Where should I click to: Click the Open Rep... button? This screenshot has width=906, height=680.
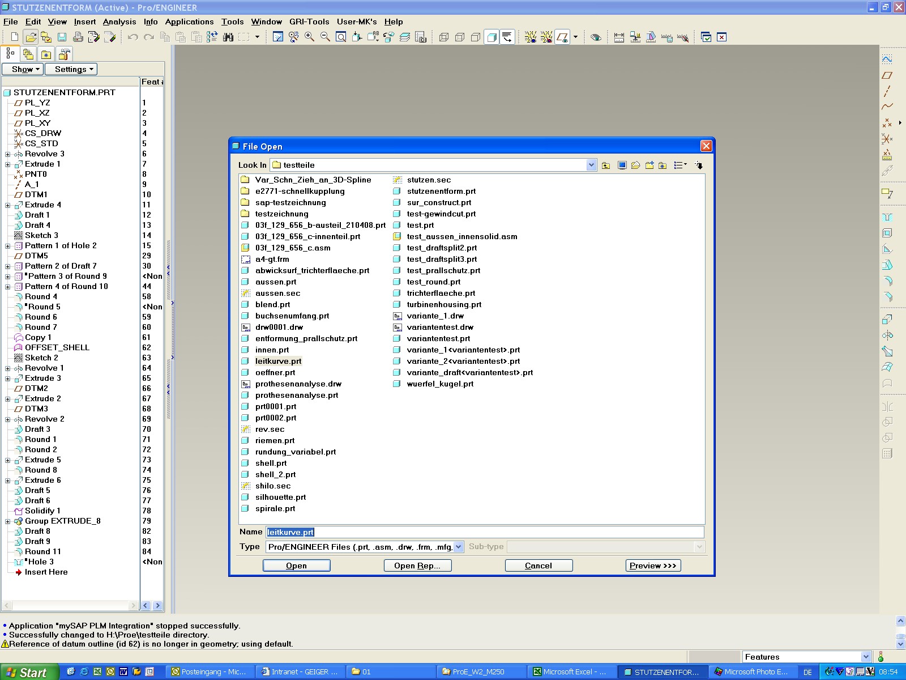pos(417,566)
